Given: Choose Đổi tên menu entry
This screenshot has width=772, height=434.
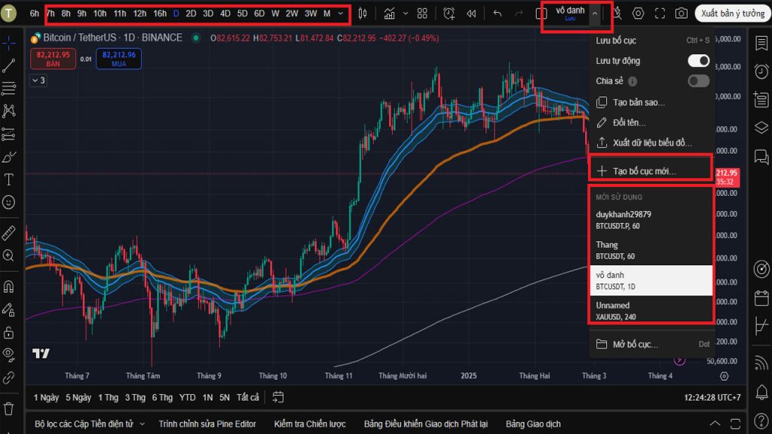Looking at the screenshot, I should (652, 123).
